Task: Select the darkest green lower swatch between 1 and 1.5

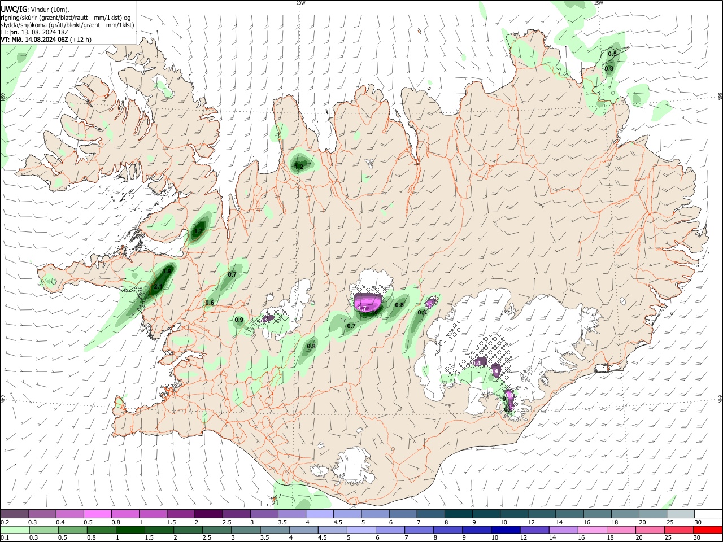Action: 130,530
